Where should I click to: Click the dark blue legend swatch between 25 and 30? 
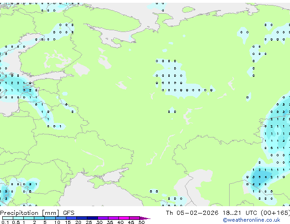92,218
